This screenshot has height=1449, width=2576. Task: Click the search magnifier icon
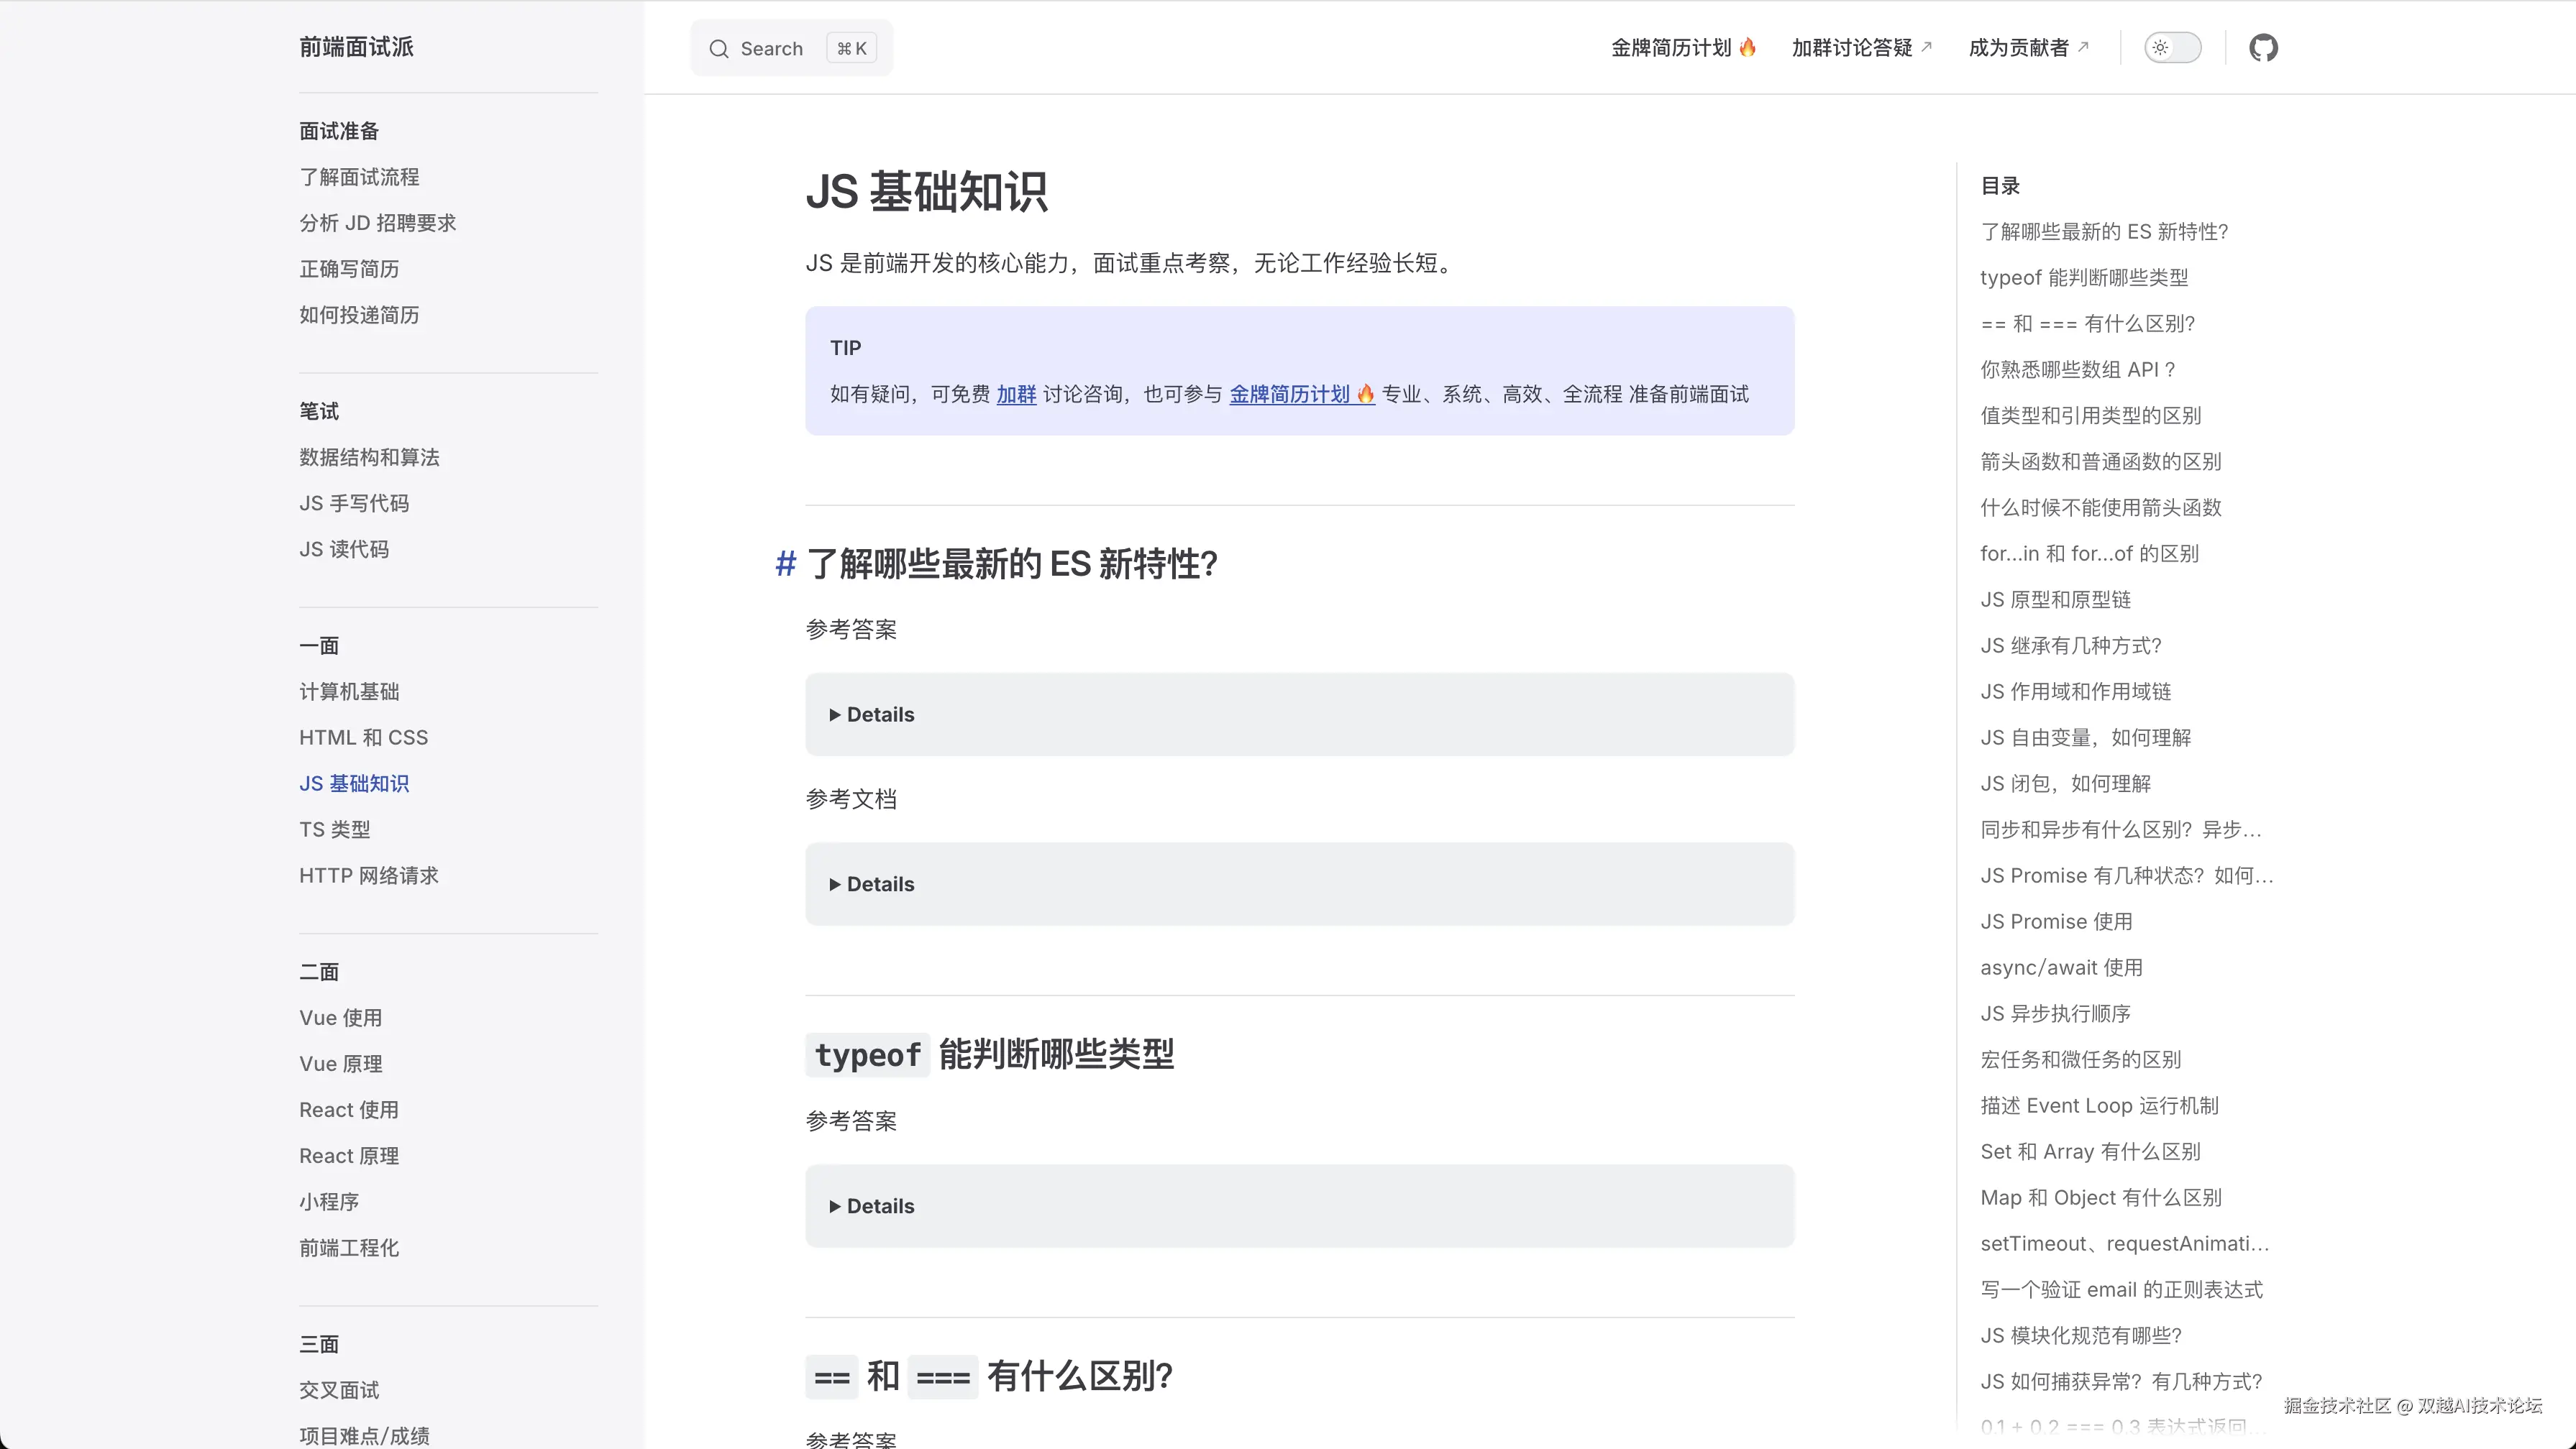pyautogui.click(x=718, y=48)
